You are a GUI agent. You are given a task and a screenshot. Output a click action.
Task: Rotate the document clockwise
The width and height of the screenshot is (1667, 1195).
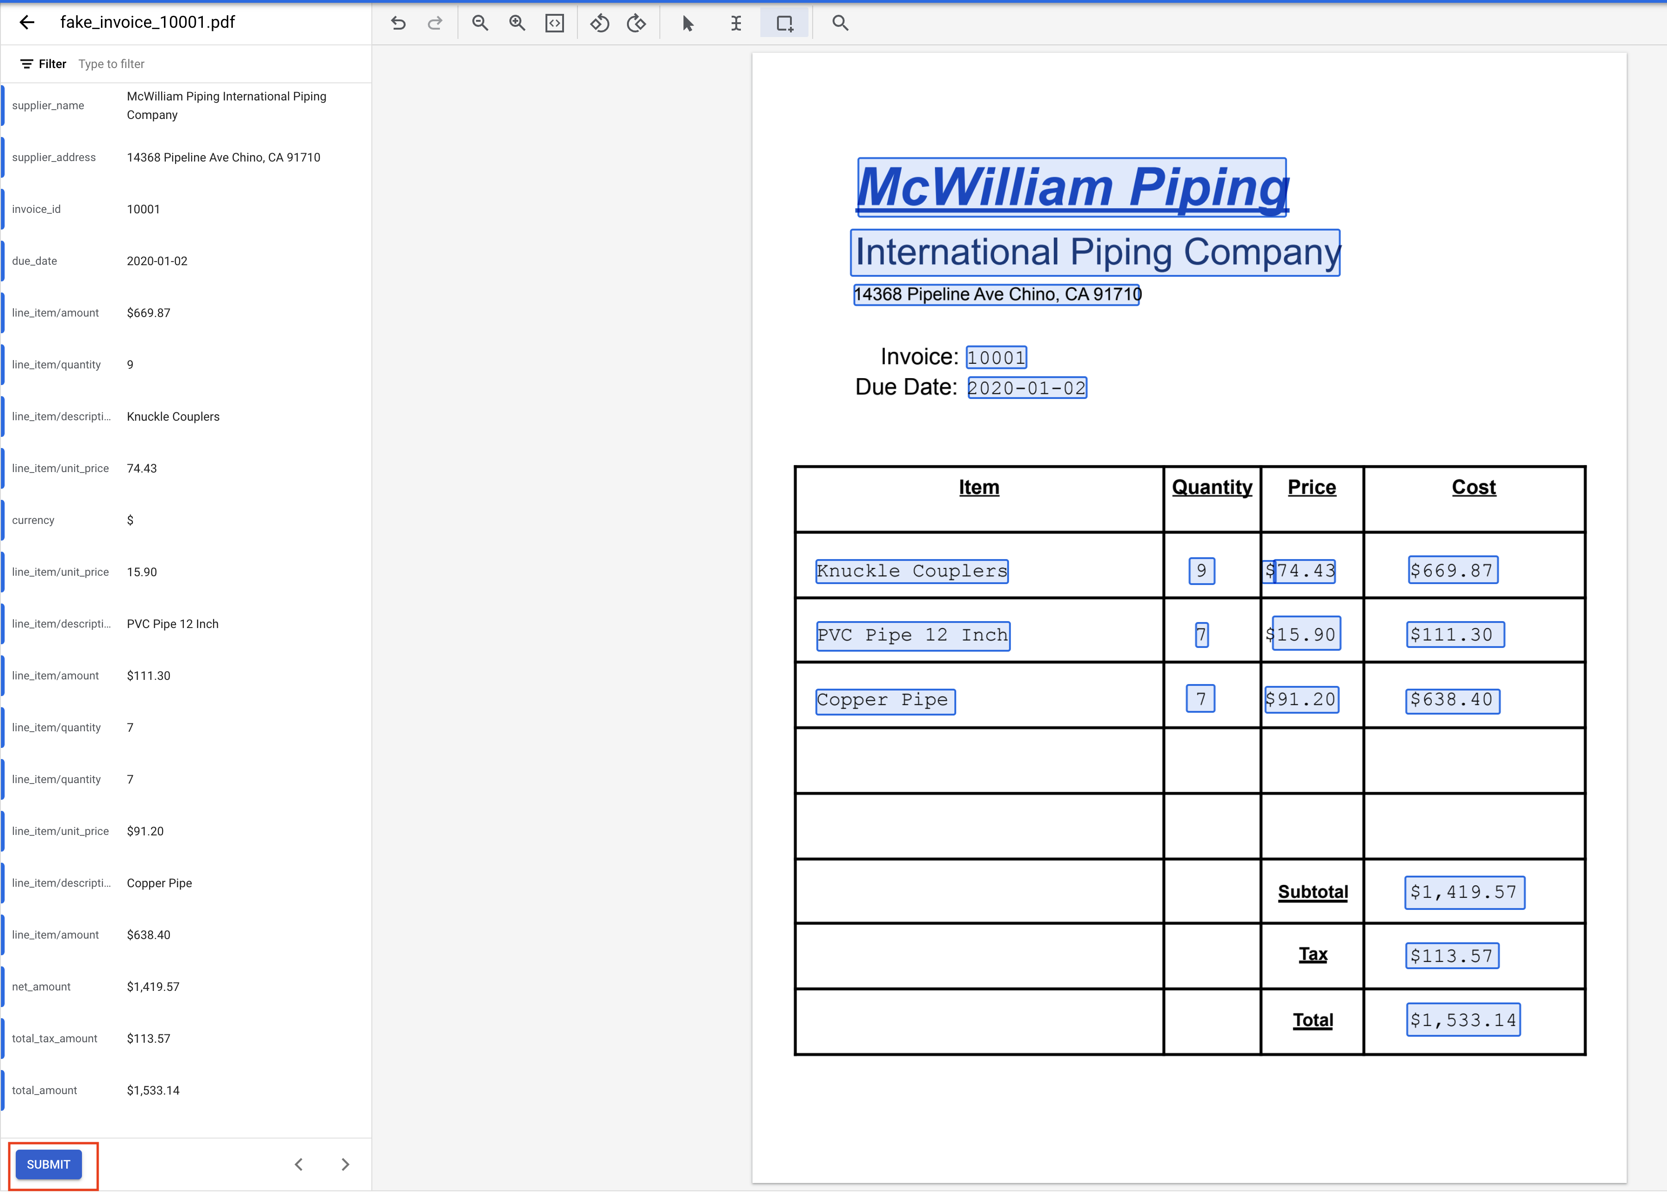[x=637, y=23]
